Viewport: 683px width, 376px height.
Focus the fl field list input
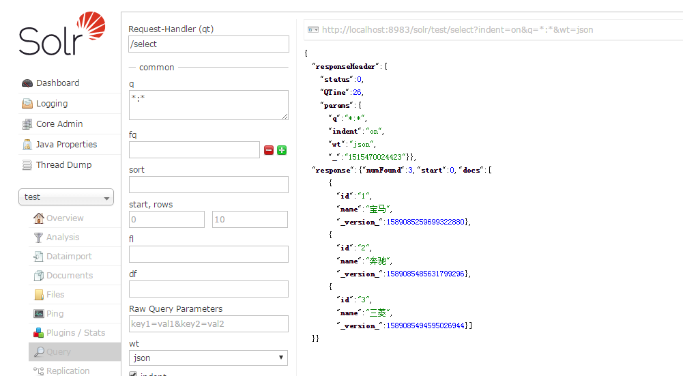pos(209,255)
